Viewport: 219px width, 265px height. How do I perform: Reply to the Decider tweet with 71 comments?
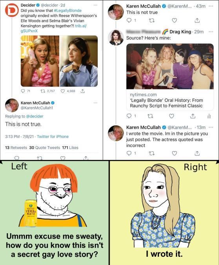[x=23, y=91]
